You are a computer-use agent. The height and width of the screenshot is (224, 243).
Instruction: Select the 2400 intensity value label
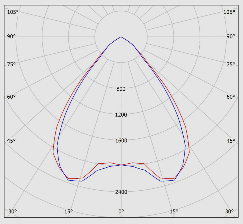121,192
